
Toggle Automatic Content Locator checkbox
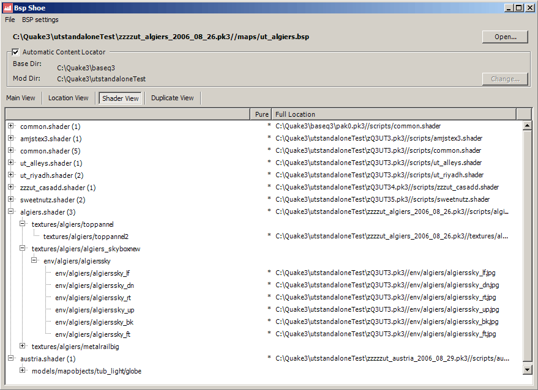coord(16,52)
